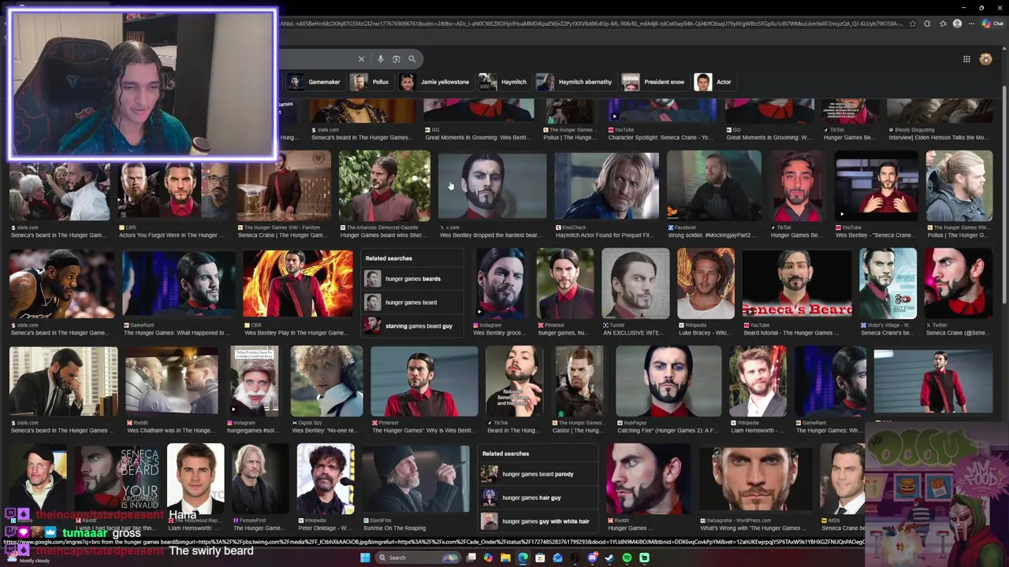Launch Copilot from the taskbar
The height and width of the screenshot is (567, 1009).
point(488,558)
